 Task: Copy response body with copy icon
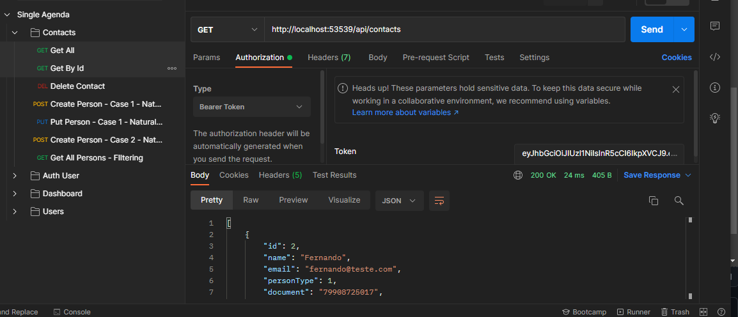pos(654,200)
